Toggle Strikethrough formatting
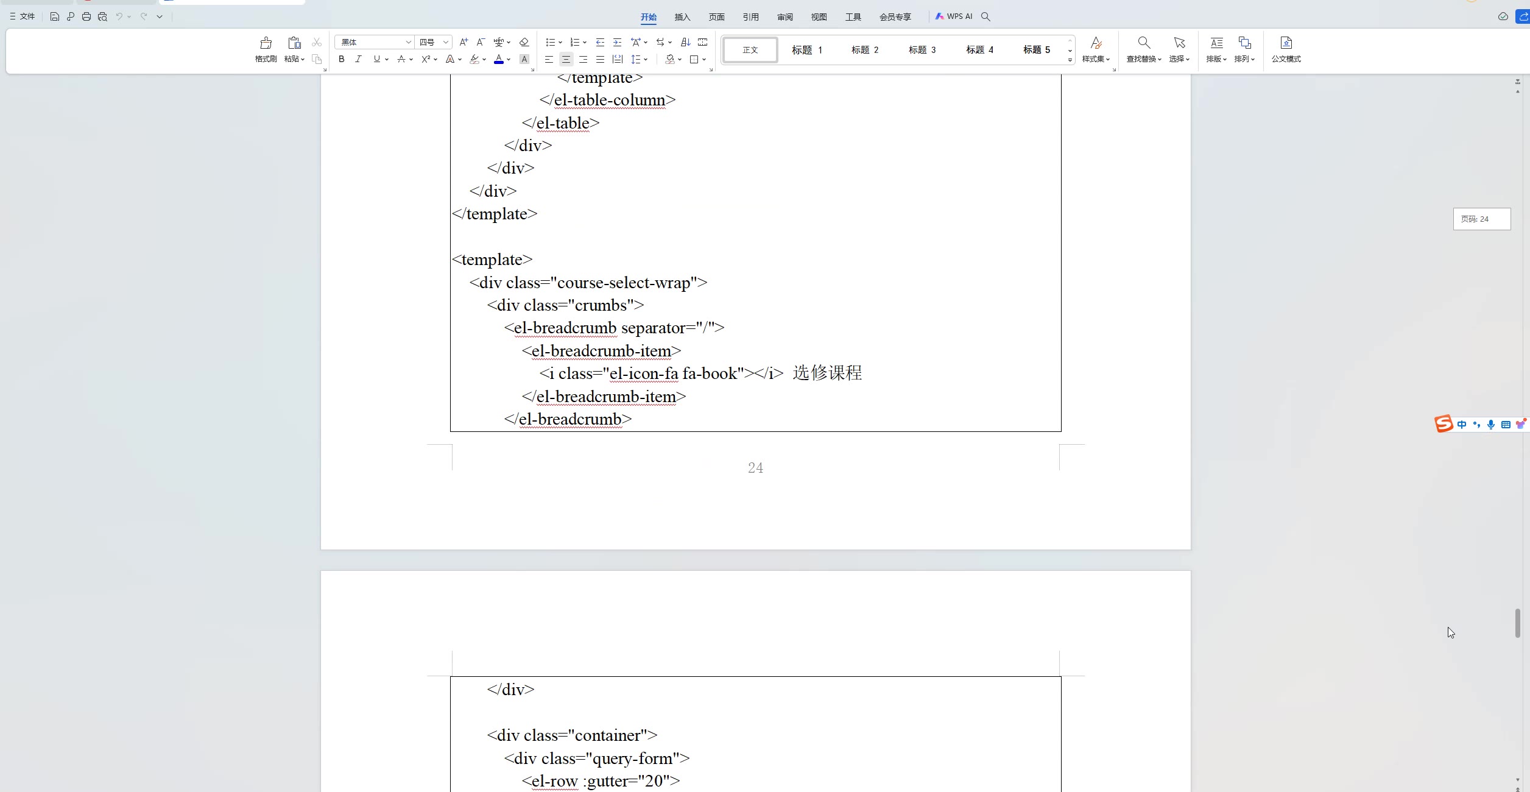Screen dimensions: 1530x792 401,59
